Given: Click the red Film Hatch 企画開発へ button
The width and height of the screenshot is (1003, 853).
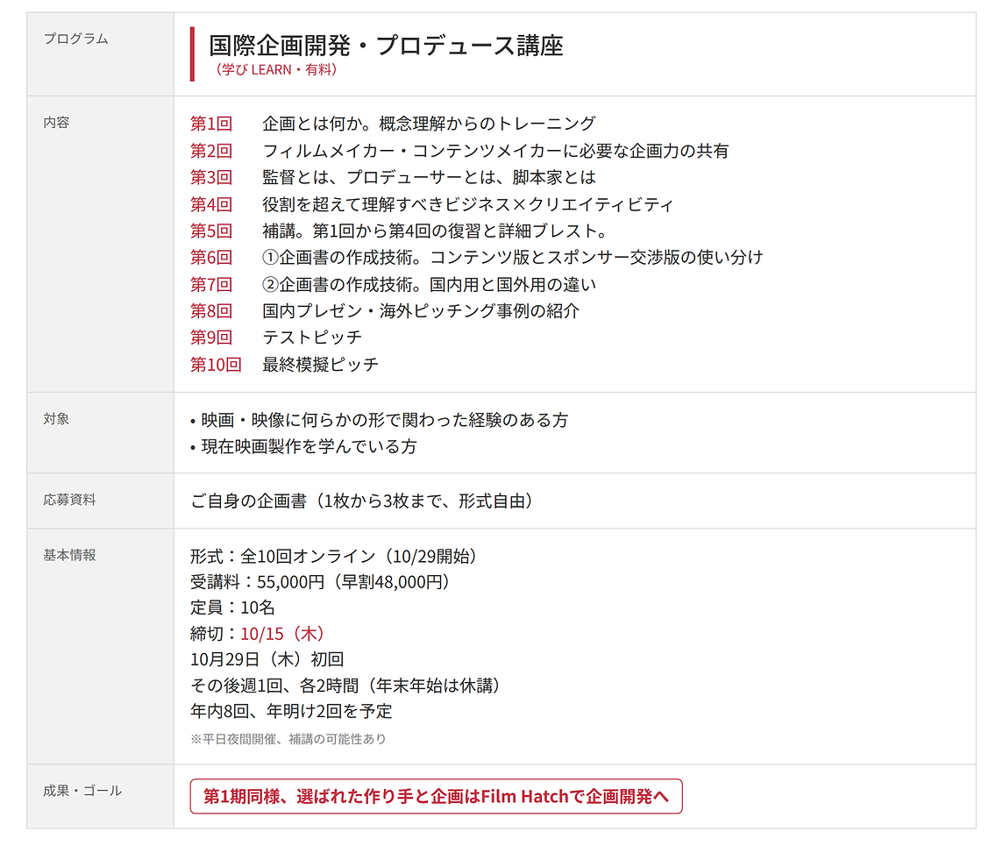Looking at the screenshot, I should [436, 796].
